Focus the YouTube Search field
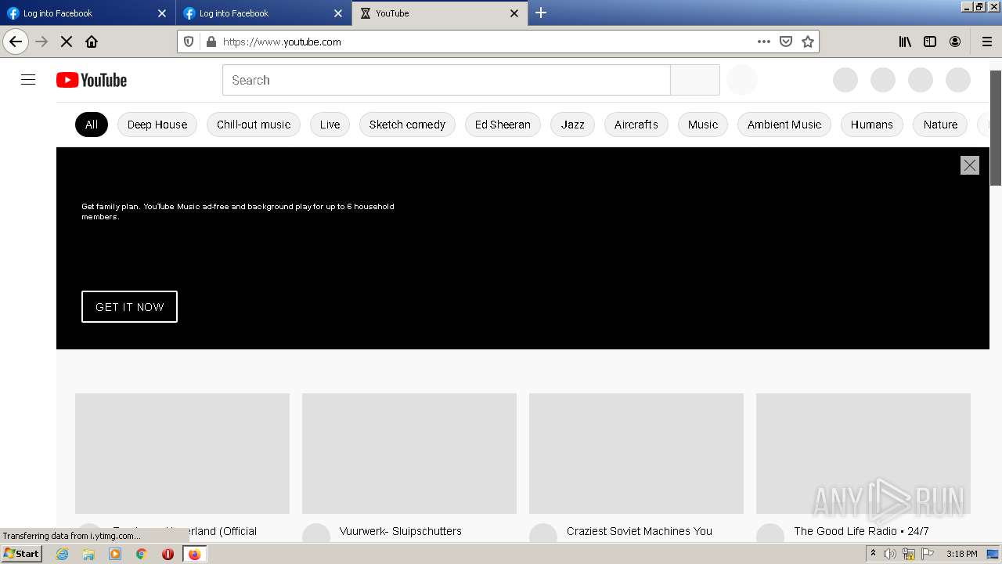Screen dimensions: 1002x564 [x=446, y=80]
